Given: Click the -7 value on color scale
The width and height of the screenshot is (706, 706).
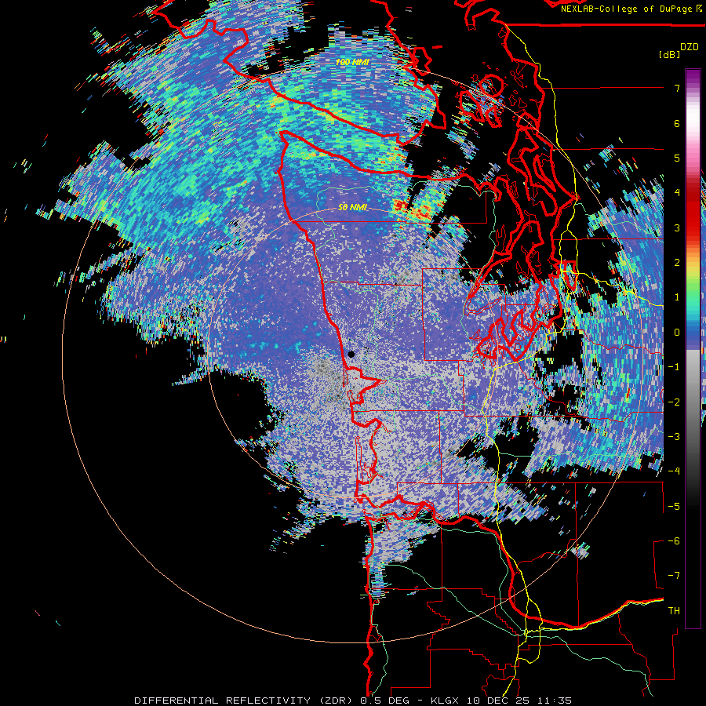Looking at the screenshot, I should 674,576.
